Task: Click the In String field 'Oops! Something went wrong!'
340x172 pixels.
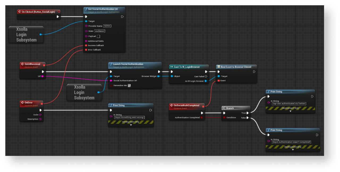Action: pyautogui.click(x=129, y=117)
